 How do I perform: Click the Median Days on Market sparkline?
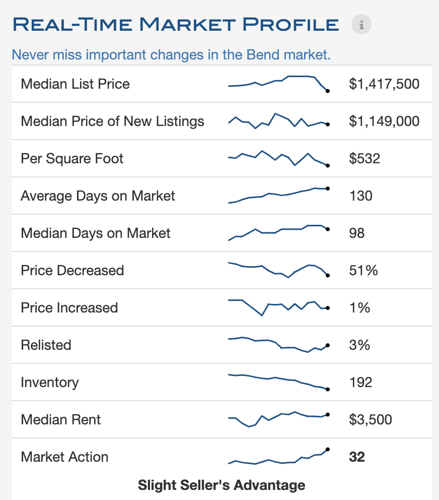coord(278,232)
